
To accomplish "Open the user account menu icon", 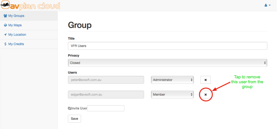I will (267, 5).
